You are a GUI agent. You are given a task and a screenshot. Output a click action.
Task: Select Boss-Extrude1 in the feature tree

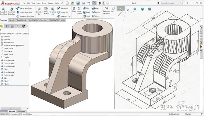pos(9,60)
